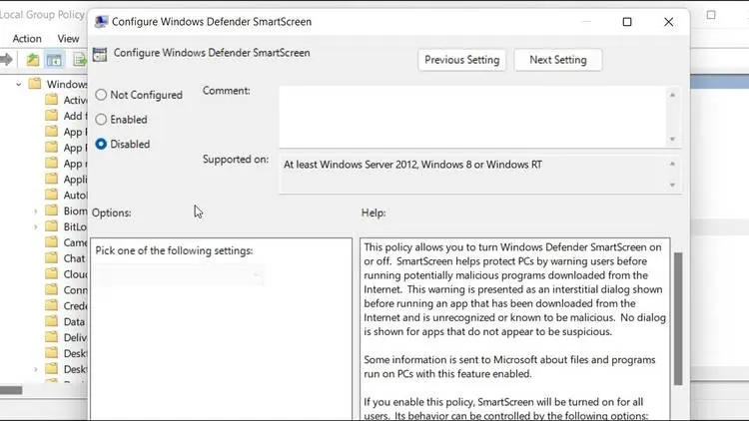This screenshot has width=749, height=421.
Task: Open the View menu
Action: pos(68,38)
